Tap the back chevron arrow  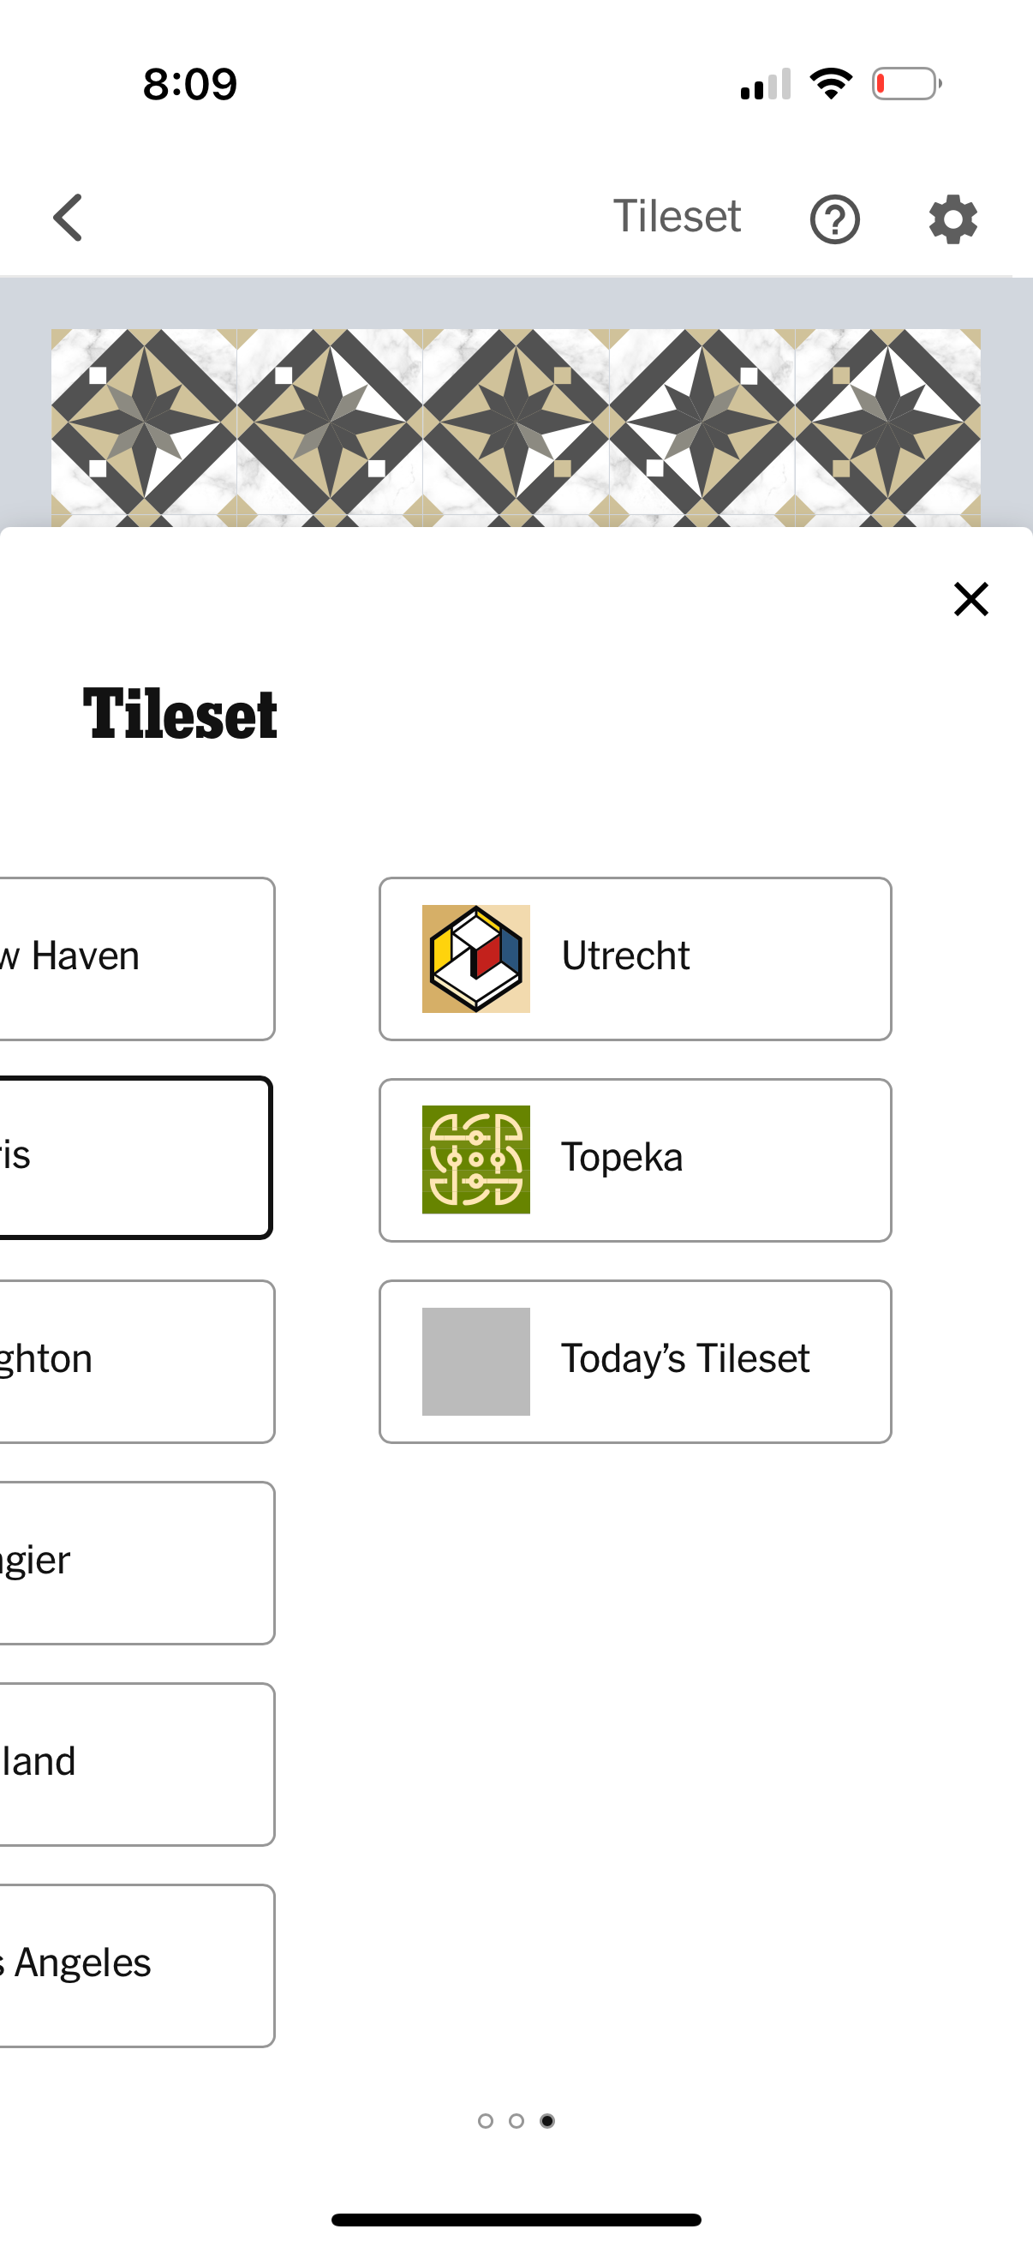pyautogui.click(x=68, y=217)
